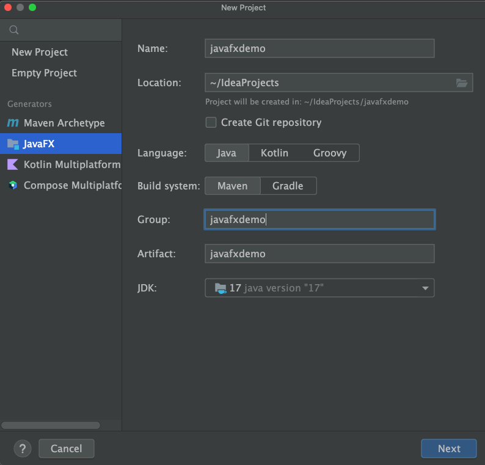The width and height of the screenshot is (485, 465).
Task: Open help with the question mark button
Action: pyautogui.click(x=23, y=449)
